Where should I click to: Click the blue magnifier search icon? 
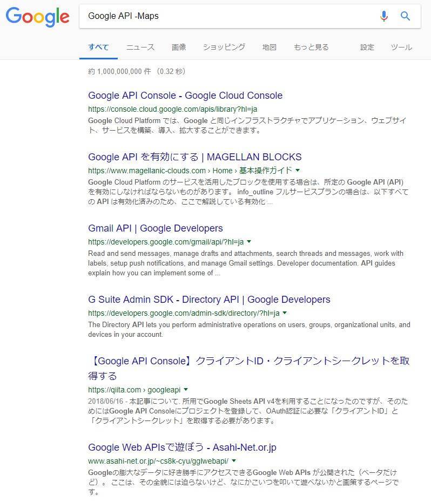406,16
